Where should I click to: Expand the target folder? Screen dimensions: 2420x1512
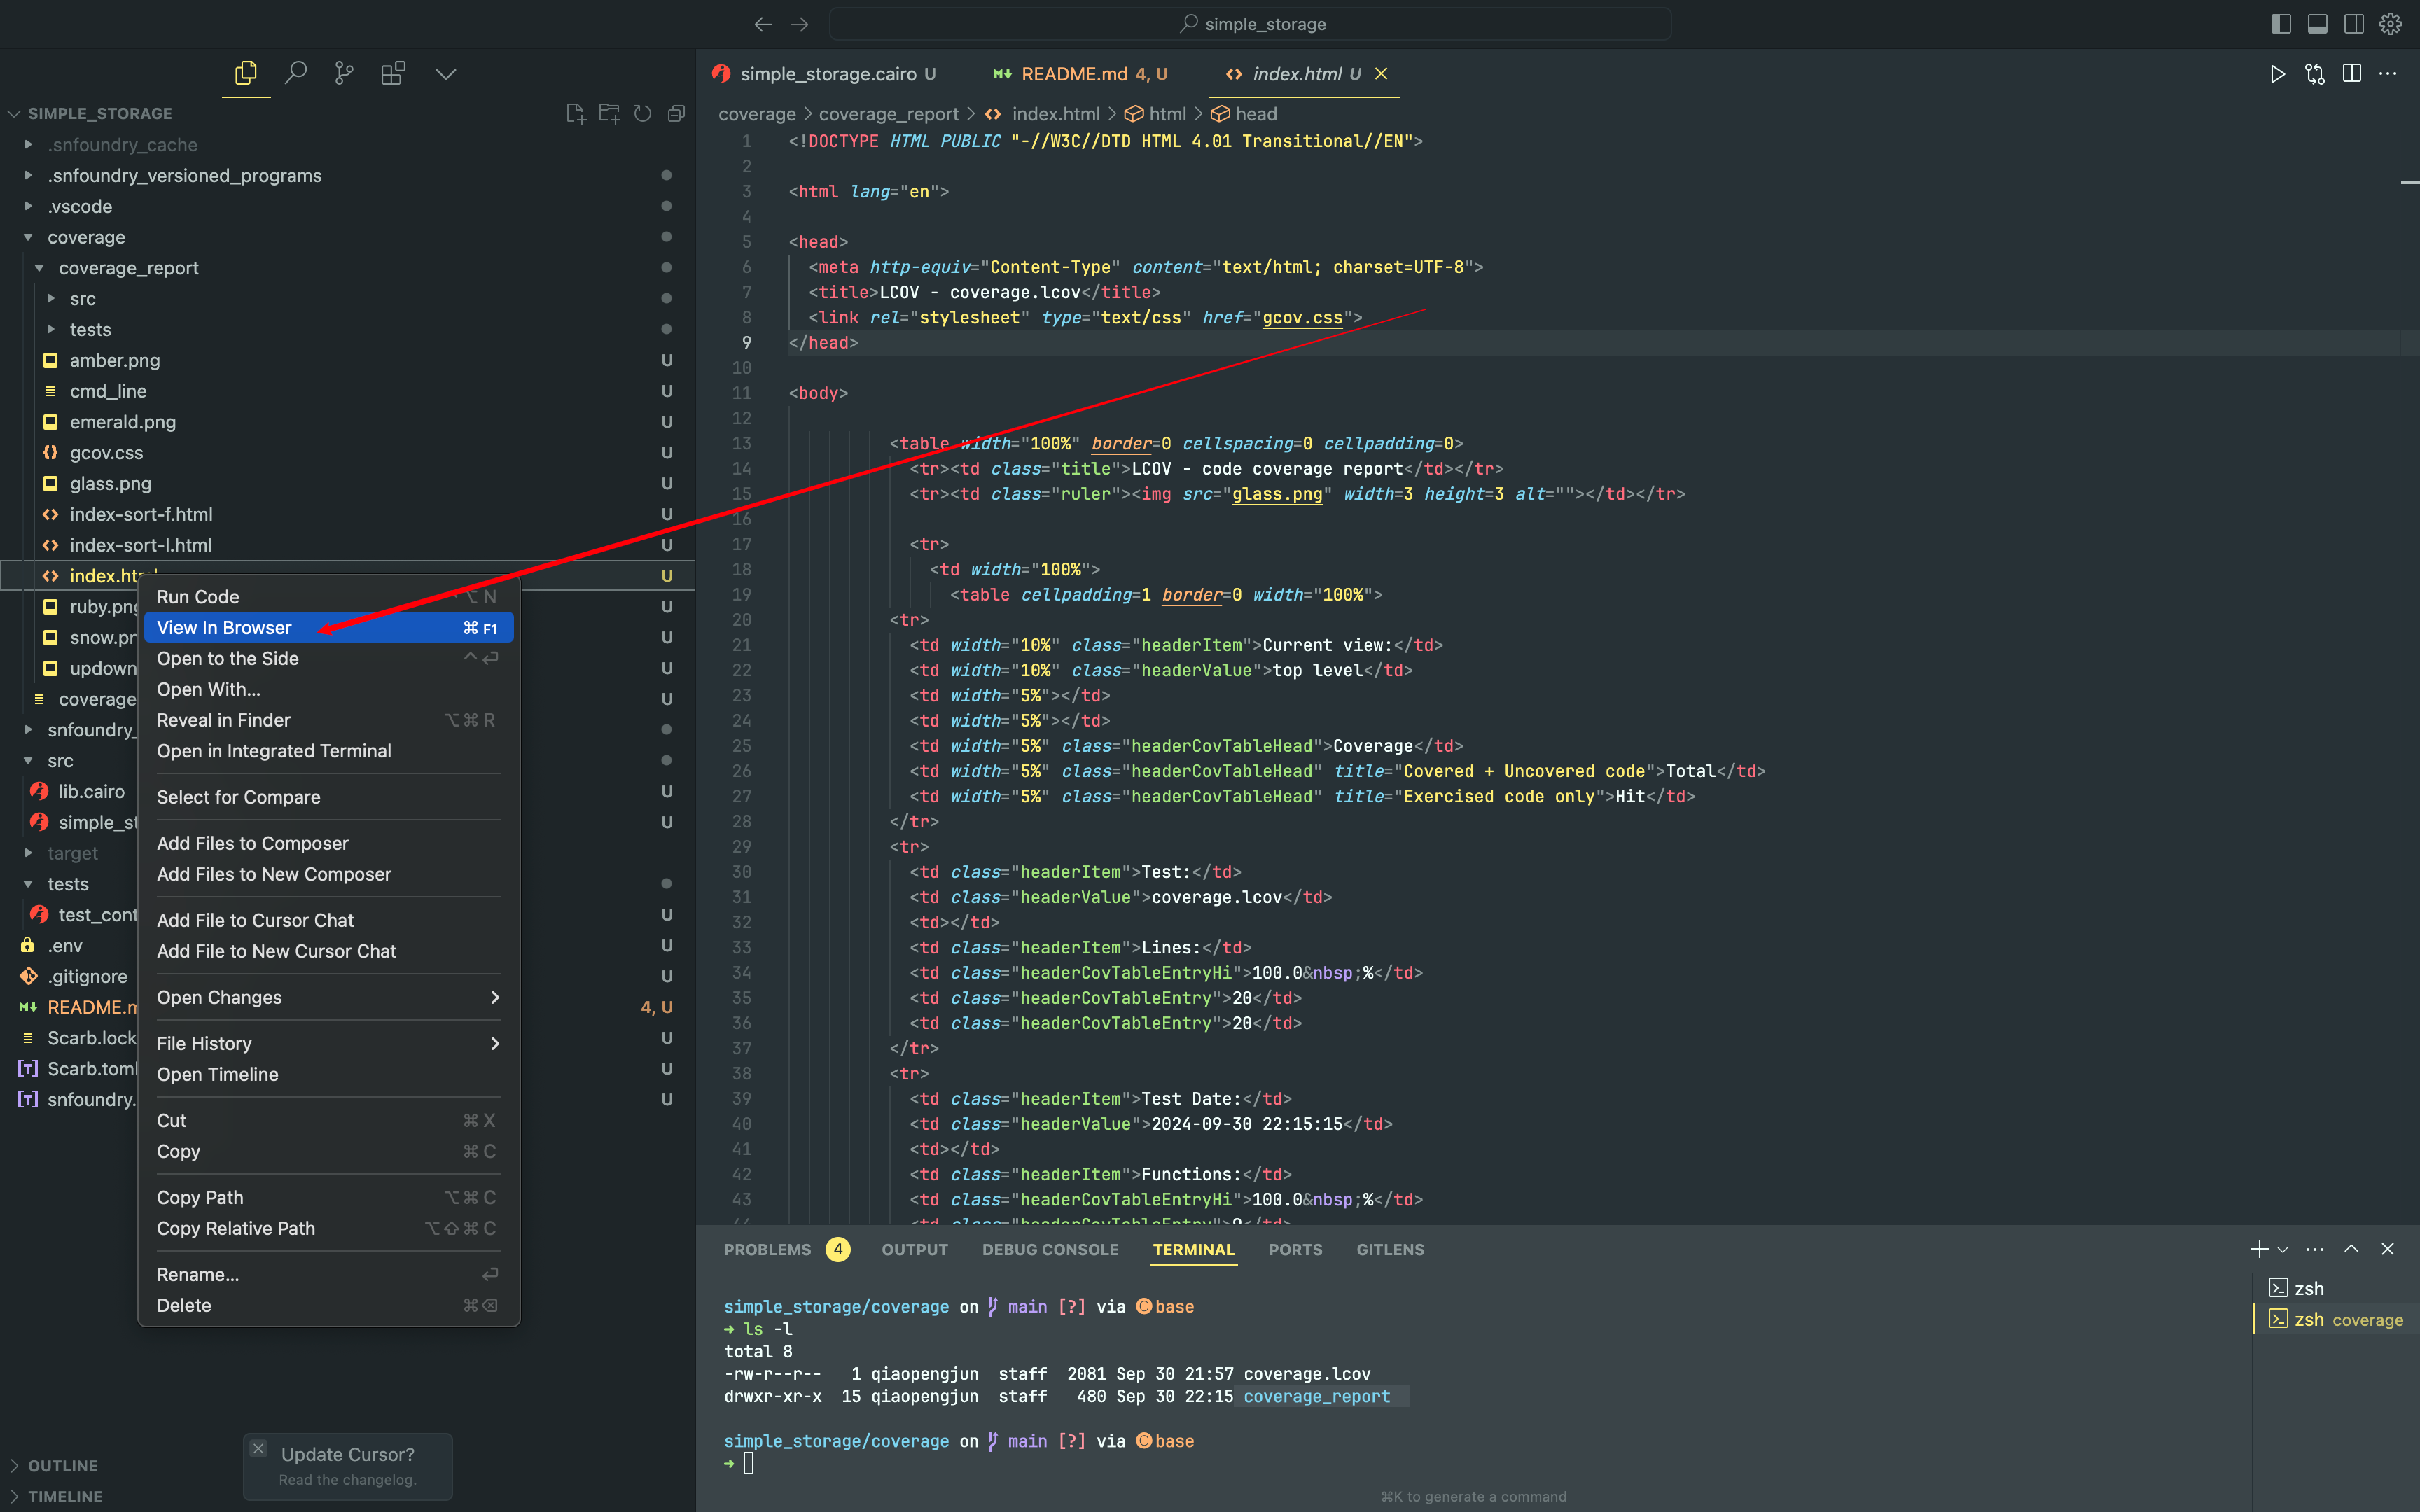pyautogui.click(x=72, y=853)
